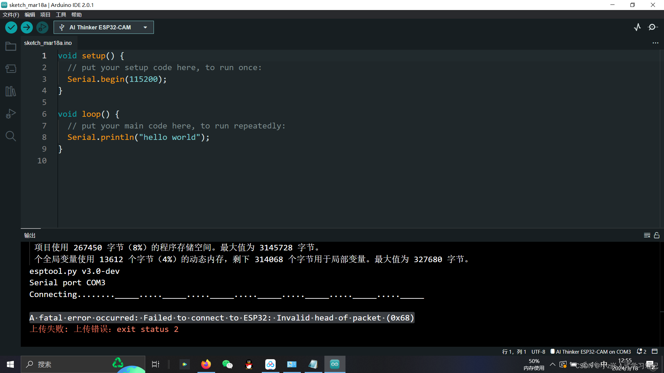Open the Boards Manager in the sidebar

coord(10,68)
